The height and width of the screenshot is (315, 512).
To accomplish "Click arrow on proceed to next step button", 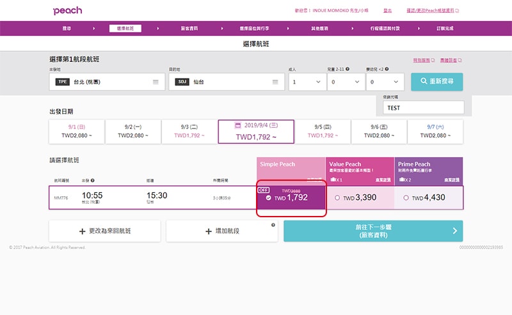I will (x=455, y=231).
